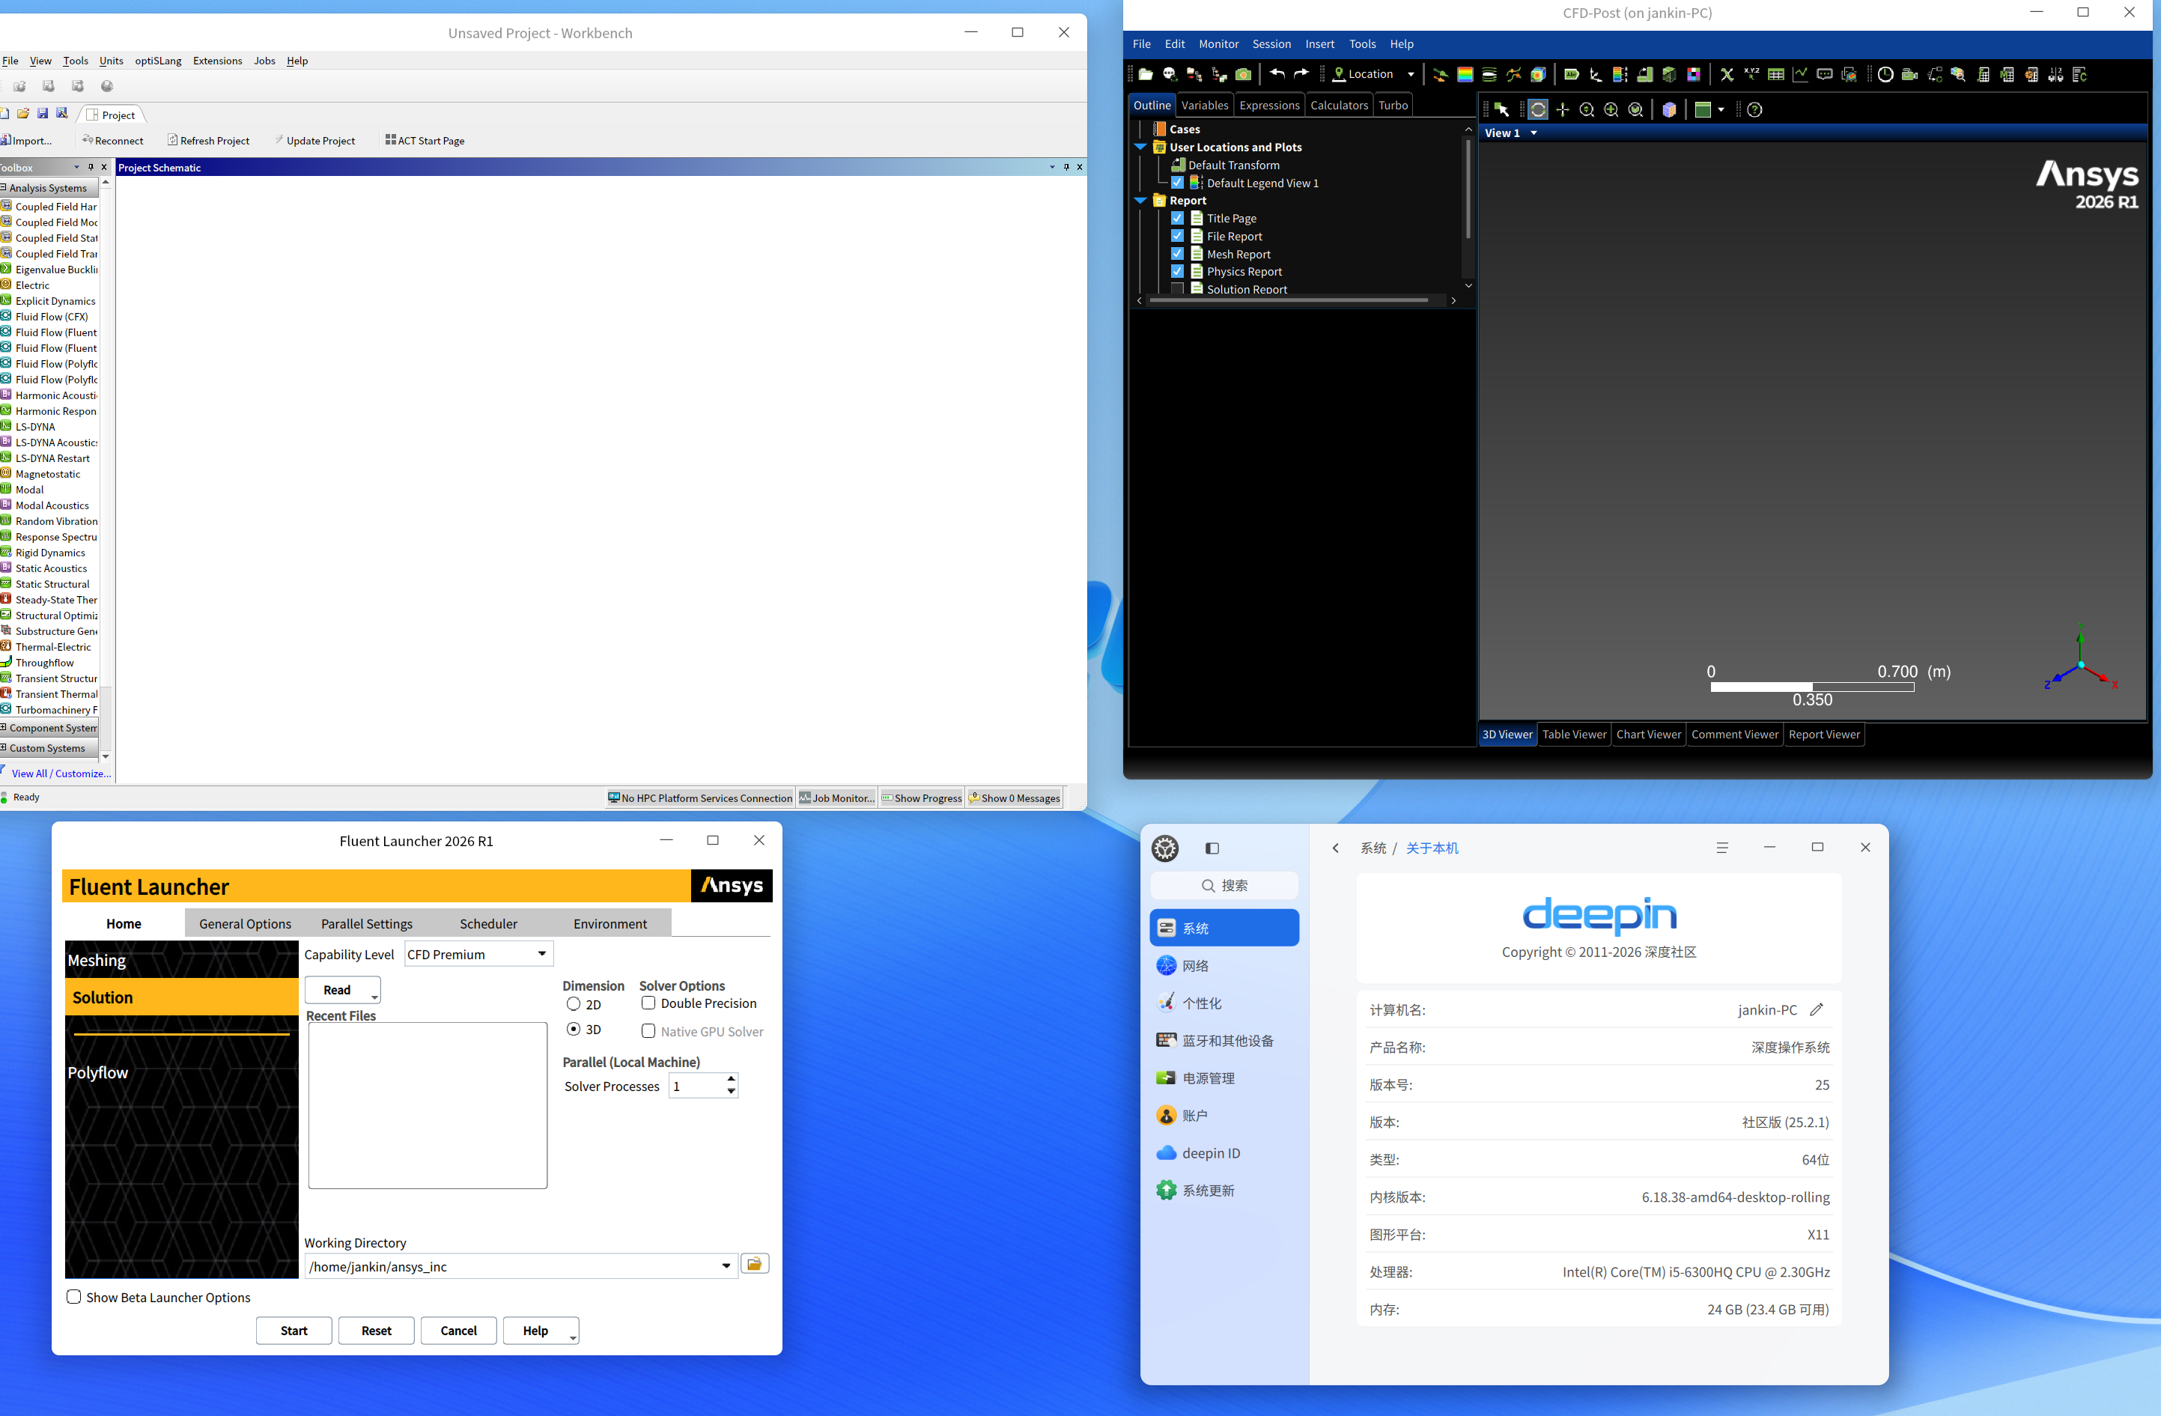Click Start in Fluent Launcher
This screenshot has height=1416, width=2161.
[x=294, y=1330]
